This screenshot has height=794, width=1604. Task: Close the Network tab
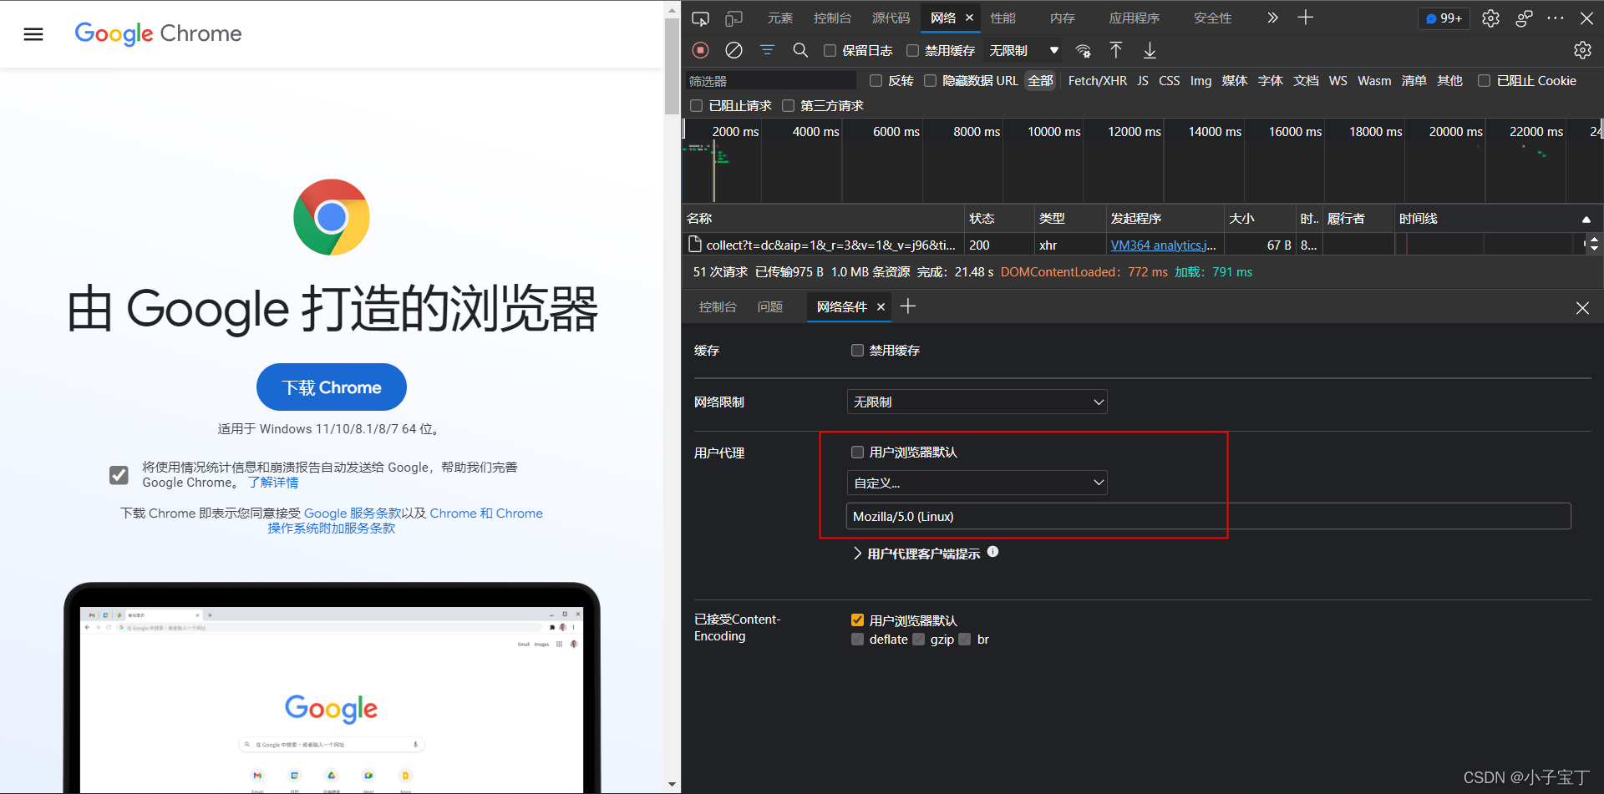click(969, 18)
